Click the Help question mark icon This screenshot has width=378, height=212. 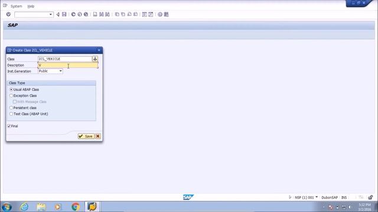(160, 14)
